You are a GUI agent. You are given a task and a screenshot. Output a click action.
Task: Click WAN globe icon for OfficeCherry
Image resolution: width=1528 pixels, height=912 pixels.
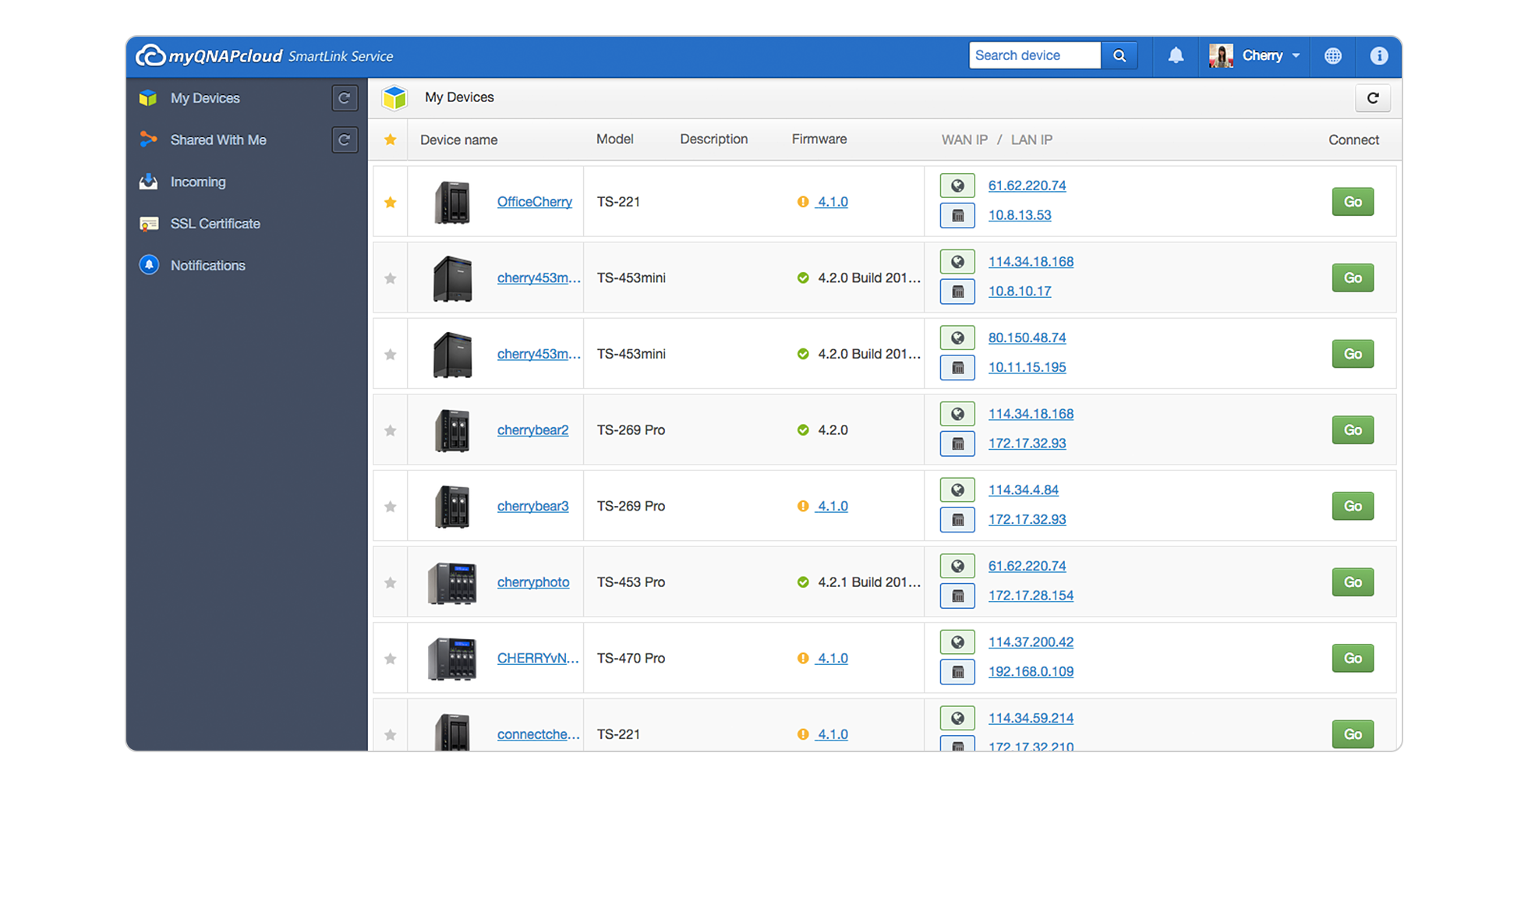coord(957,186)
